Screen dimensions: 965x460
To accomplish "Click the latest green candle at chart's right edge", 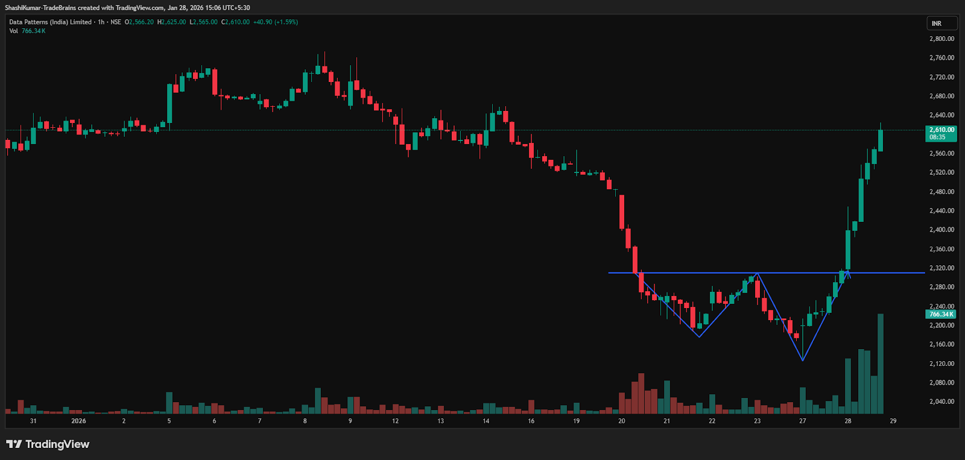I will pos(881,140).
